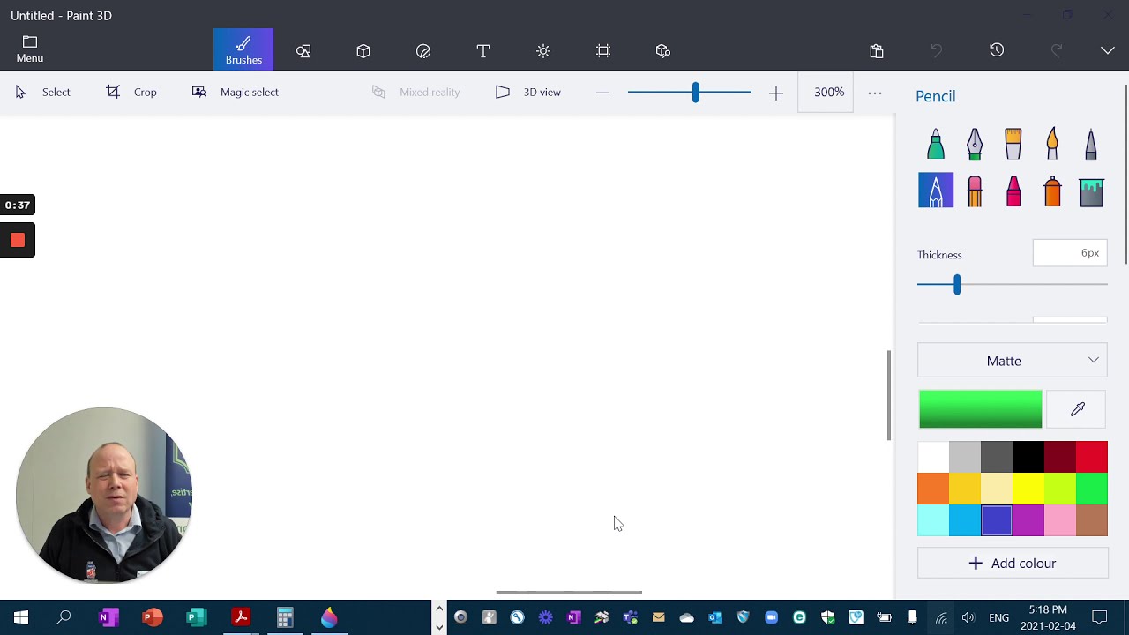Viewport: 1129px width, 635px height.
Task: Choose the black colour swatch
Action: point(1028,457)
